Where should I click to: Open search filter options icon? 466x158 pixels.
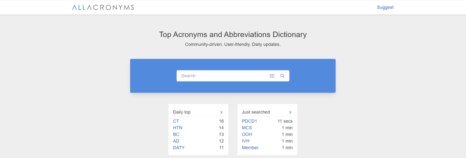[272, 76]
